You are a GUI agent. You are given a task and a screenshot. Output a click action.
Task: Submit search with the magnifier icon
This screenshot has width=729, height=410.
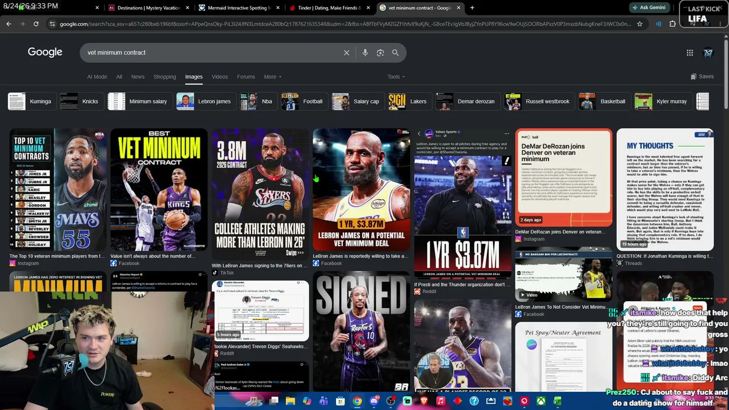click(x=395, y=52)
